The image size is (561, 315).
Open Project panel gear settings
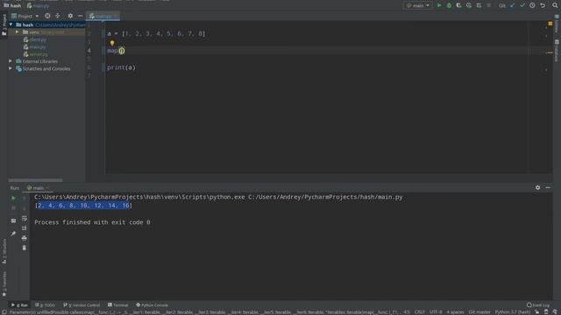pyautogui.click(x=70, y=16)
